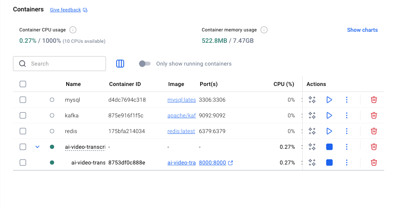396x210 pixels.
Task: Open more options for the kafka row
Action: point(346,115)
